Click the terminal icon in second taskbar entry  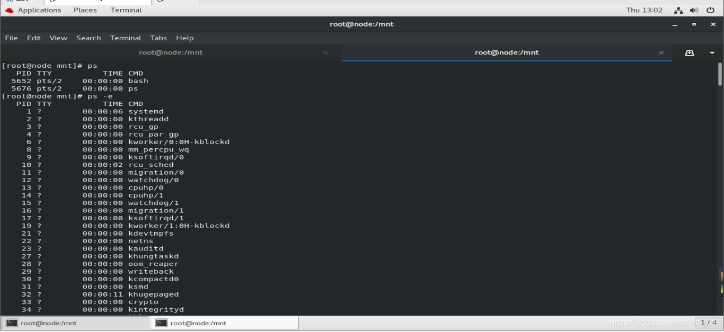162,323
